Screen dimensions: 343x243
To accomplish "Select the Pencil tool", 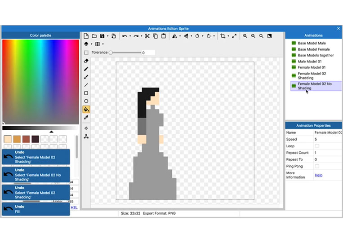I will point(86,69).
